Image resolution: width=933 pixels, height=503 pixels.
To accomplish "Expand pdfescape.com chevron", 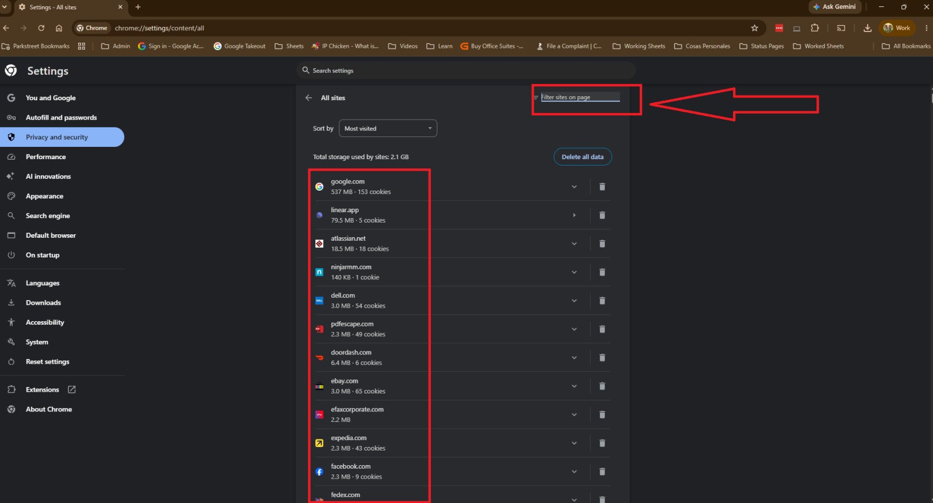I will [x=574, y=329].
